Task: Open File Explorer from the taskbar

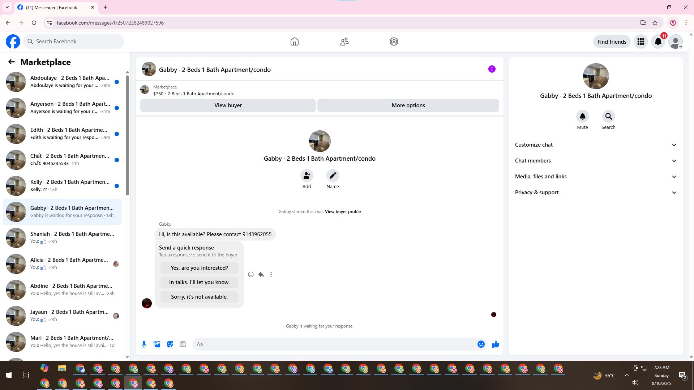Action: click(x=62, y=368)
